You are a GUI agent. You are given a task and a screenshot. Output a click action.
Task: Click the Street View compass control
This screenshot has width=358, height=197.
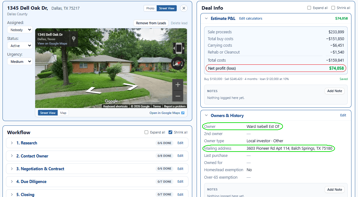pyautogui.click(x=178, y=63)
